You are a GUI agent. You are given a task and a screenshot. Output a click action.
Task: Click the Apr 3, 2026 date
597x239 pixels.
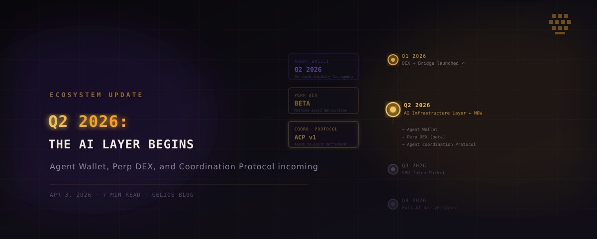71,195
